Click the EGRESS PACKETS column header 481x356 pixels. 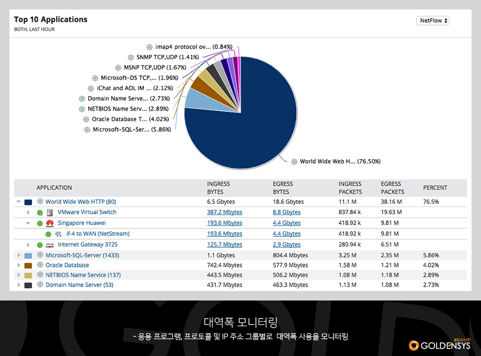[x=392, y=188]
